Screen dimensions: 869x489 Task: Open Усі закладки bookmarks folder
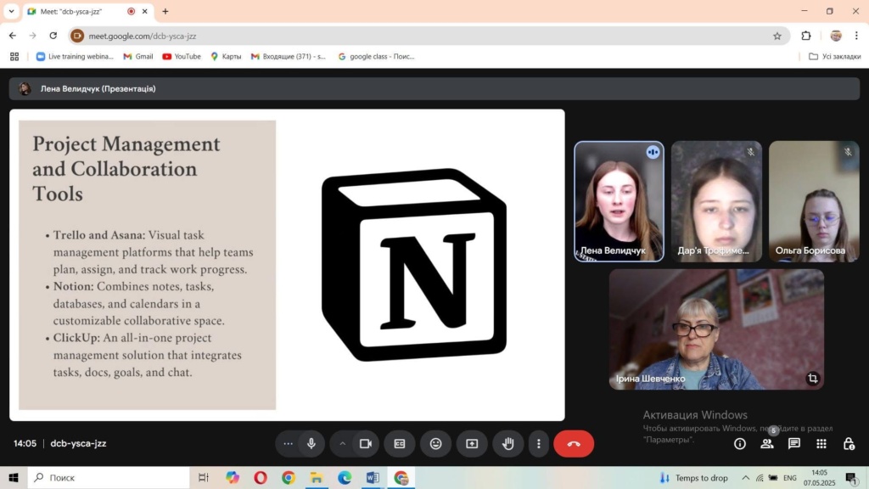pyautogui.click(x=835, y=57)
